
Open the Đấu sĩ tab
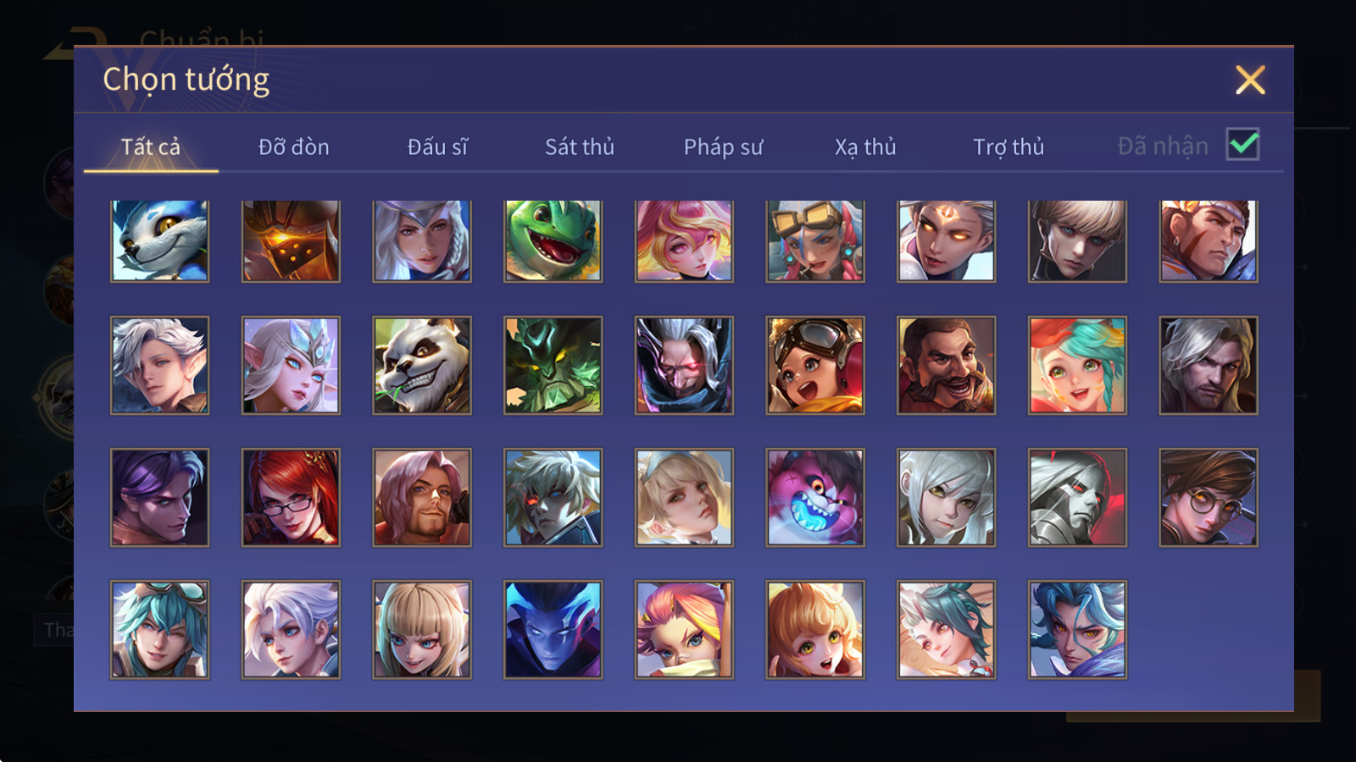[437, 147]
